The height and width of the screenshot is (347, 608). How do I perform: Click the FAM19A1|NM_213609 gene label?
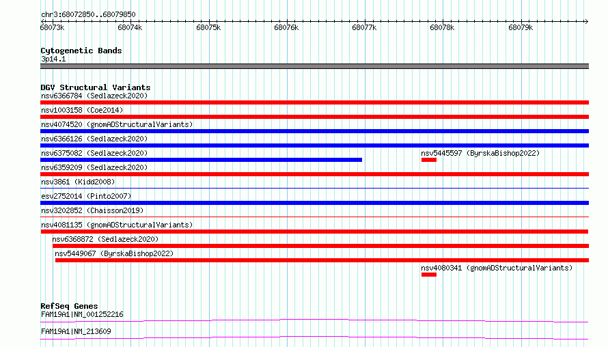[76, 331]
